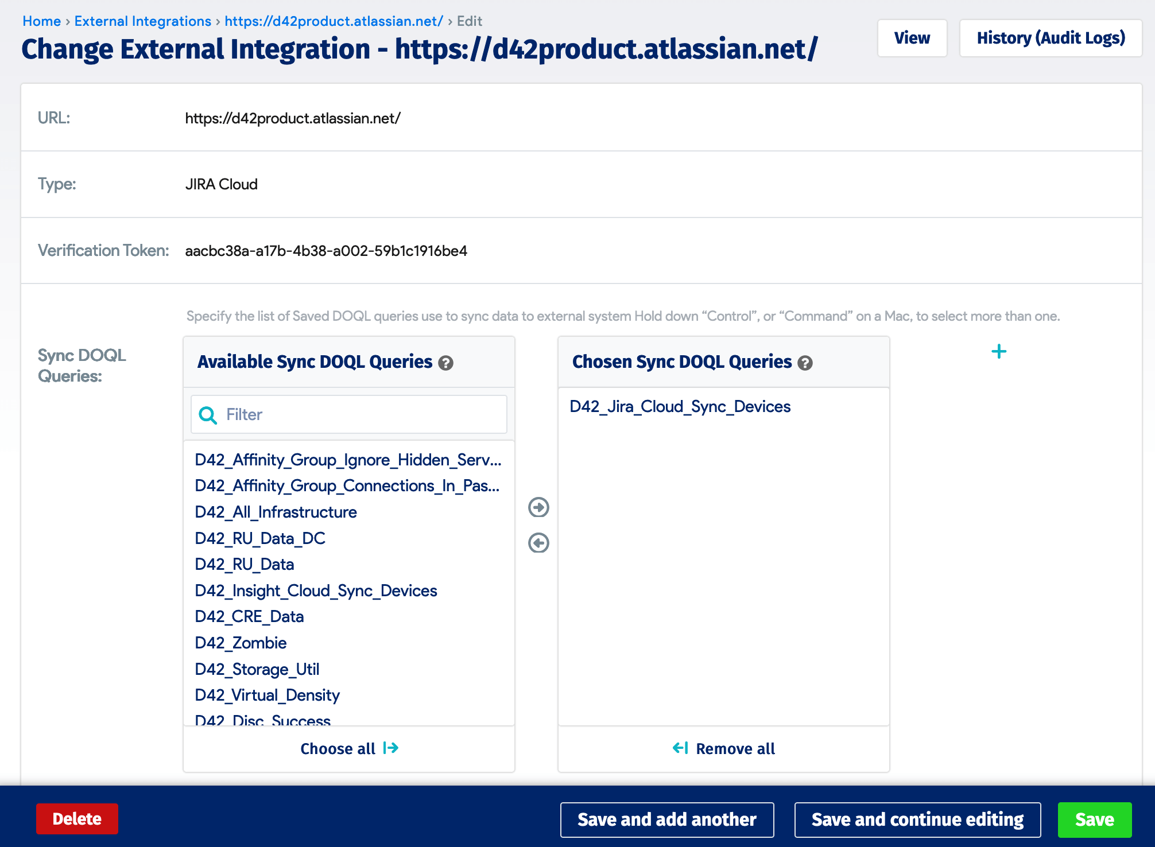Click the add new DOQL query plus icon
Image resolution: width=1155 pixels, height=847 pixels.
999,351
